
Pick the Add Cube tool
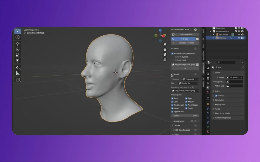coord(17,79)
